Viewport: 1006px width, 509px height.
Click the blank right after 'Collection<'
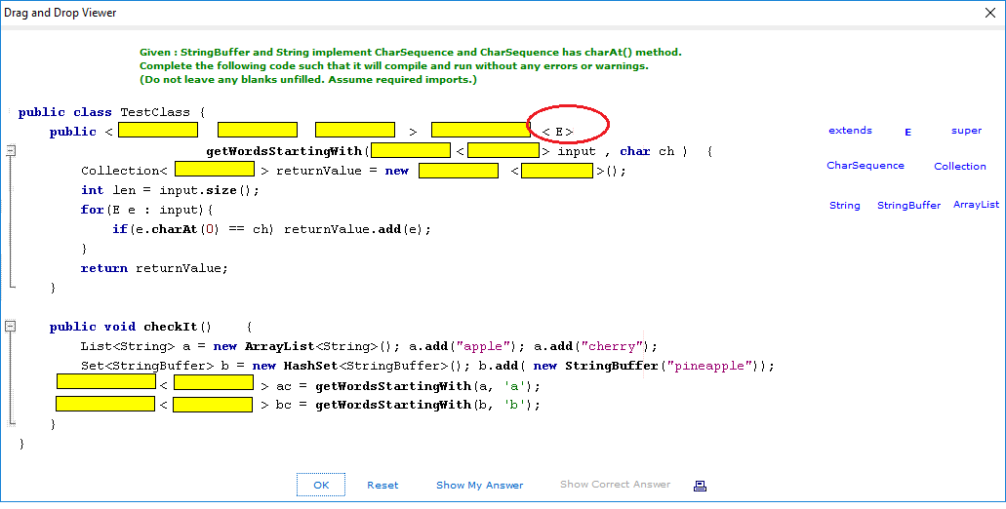pos(215,170)
